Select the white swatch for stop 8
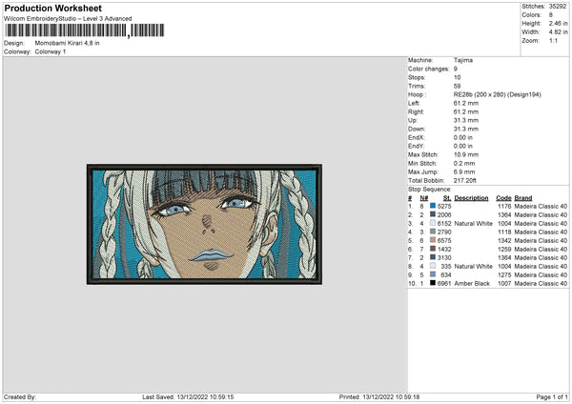This screenshot has width=572, height=404. (x=433, y=266)
